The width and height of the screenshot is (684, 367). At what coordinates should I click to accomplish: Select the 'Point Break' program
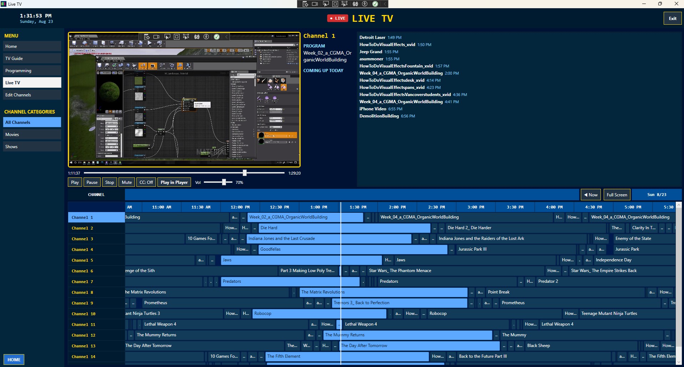(565, 292)
